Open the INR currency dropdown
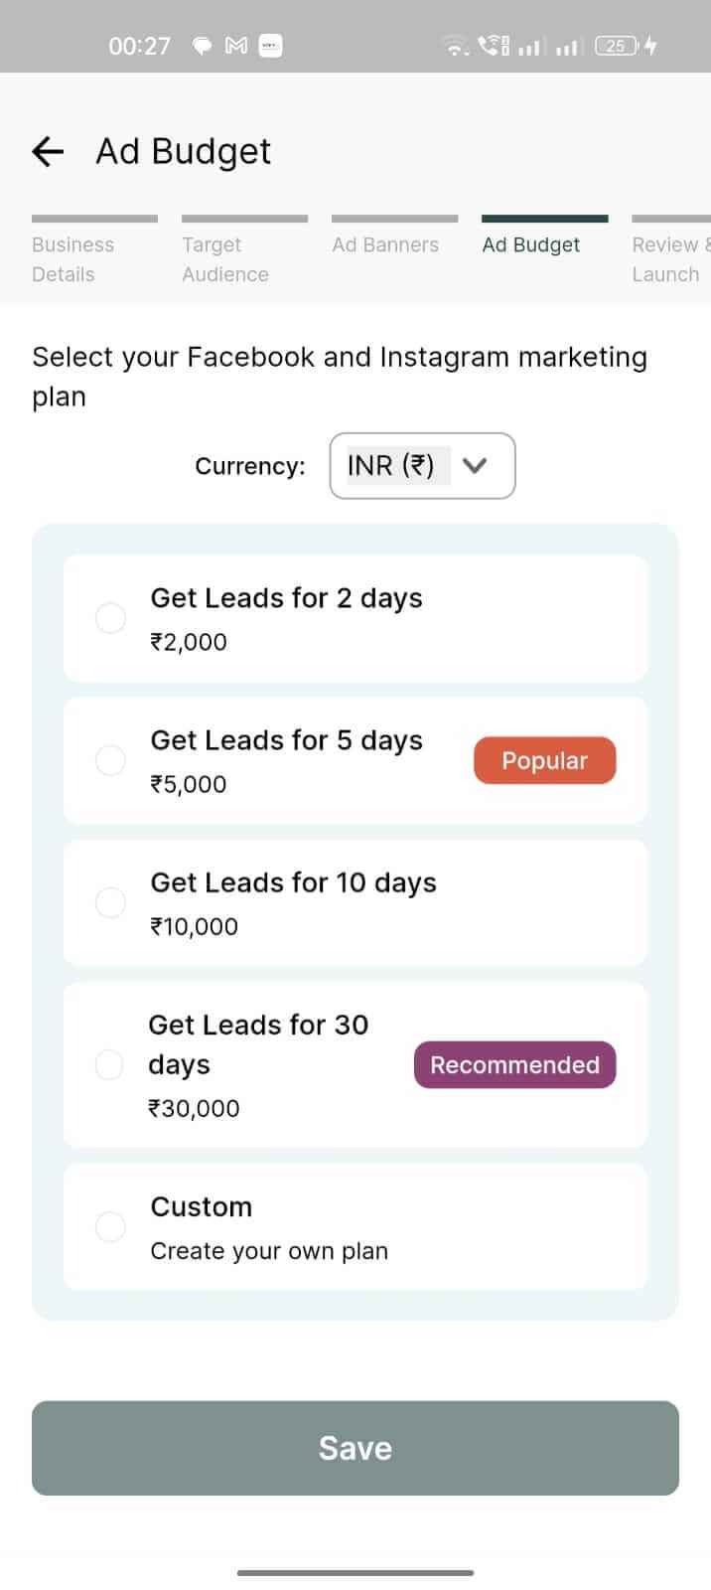The height and width of the screenshot is (1590, 711). click(391, 465)
